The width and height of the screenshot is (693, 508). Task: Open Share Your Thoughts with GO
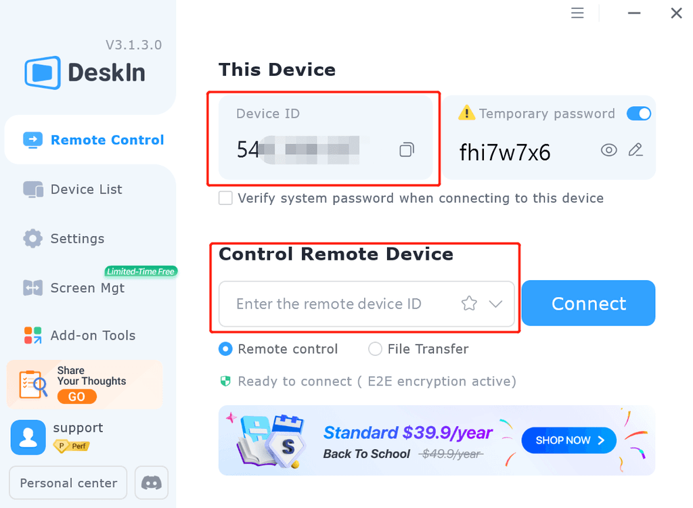(76, 396)
